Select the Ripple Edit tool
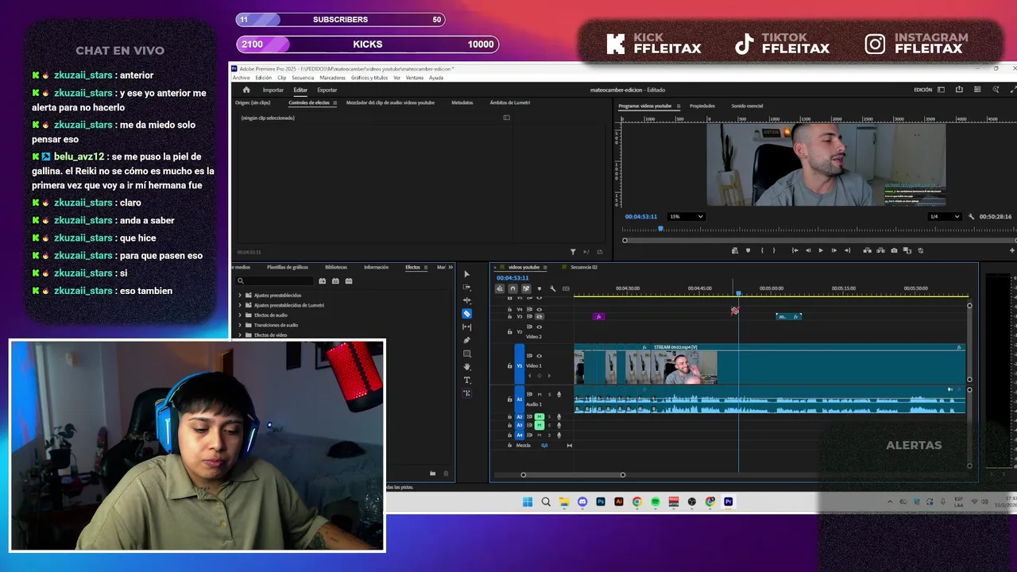This screenshot has height=572, width=1017. pos(466,300)
